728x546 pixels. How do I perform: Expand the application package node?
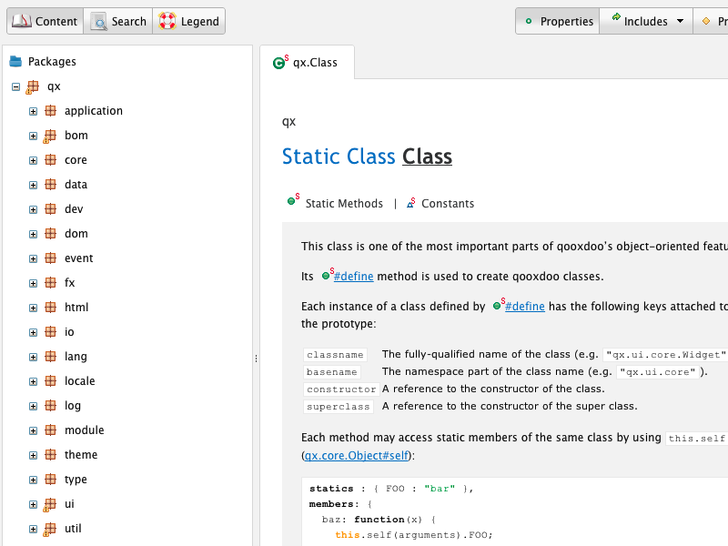coord(33,111)
